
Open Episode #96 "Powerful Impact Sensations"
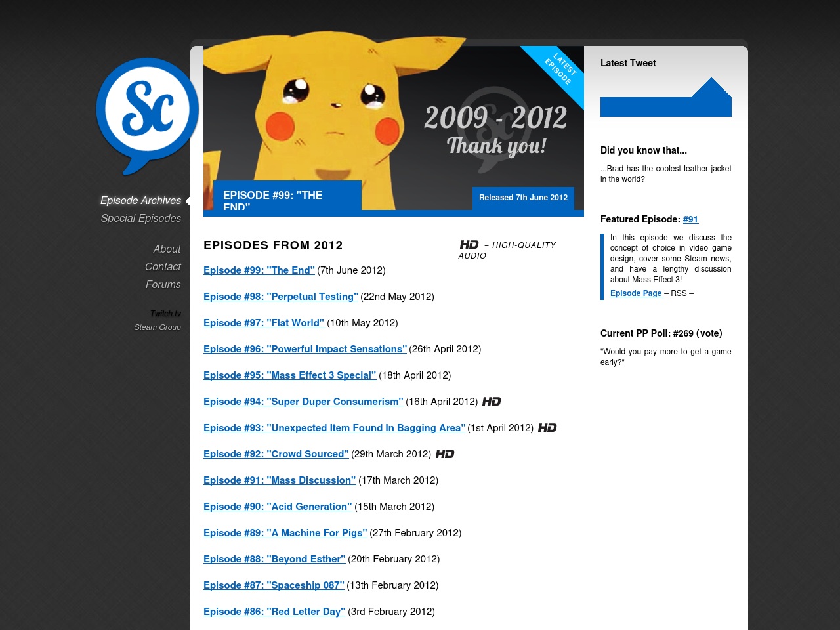[305, 349]
